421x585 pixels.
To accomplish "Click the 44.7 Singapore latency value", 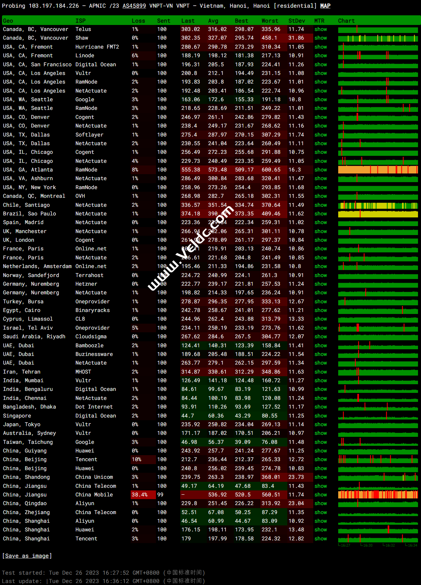I will [188, 416].
